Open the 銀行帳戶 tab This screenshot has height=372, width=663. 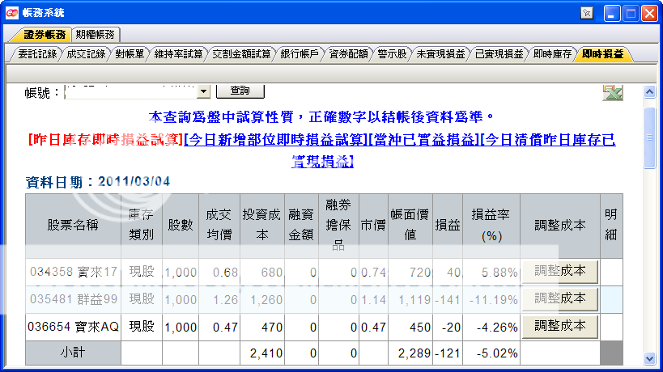coord(300,54)
